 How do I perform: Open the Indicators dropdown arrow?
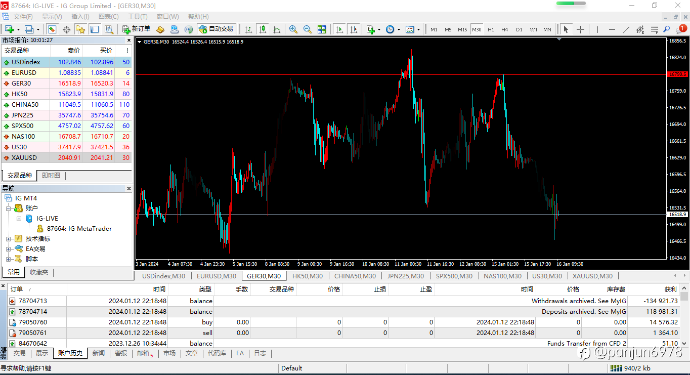(x=379, y=29)
